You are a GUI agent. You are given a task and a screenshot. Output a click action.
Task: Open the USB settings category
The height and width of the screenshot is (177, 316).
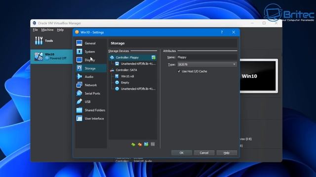coord(91,102)
